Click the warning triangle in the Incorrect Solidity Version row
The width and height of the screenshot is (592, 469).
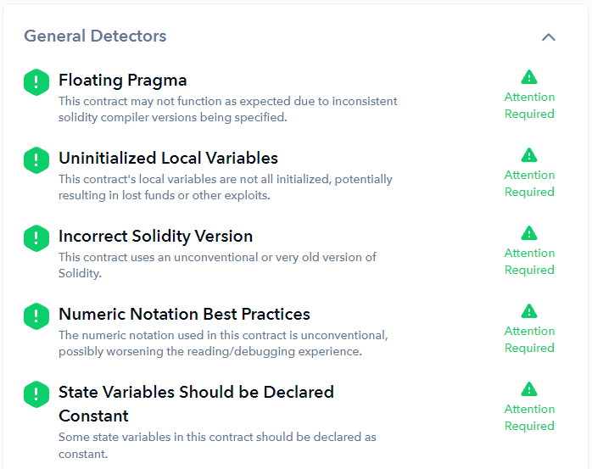click(x=529, y=233)
